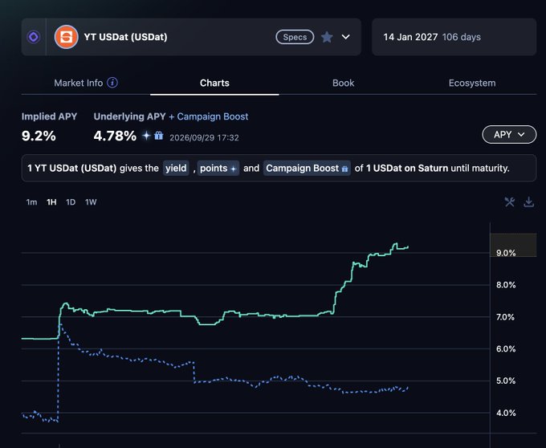Click the Implied APY 9.2% value
The image size is (546, 448).
39,136
